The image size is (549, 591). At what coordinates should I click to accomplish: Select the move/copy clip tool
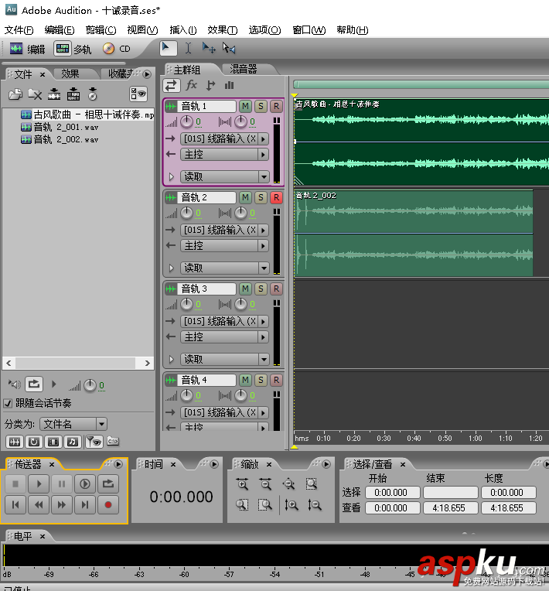coord(209,48)
